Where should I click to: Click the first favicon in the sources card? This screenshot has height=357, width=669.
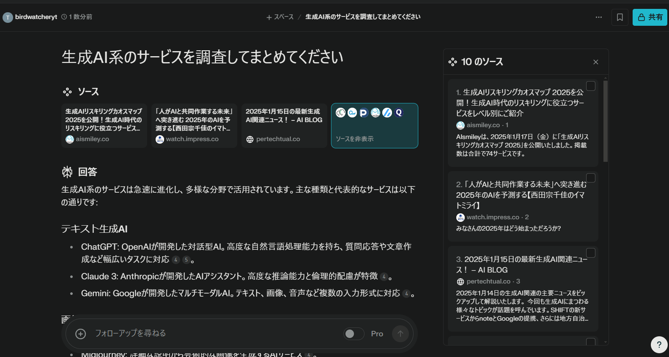[x=340, y=113]
